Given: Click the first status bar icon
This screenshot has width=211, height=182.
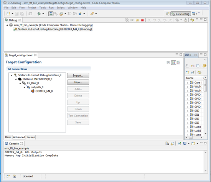Looking at the screenshot, I should [8, 176].
